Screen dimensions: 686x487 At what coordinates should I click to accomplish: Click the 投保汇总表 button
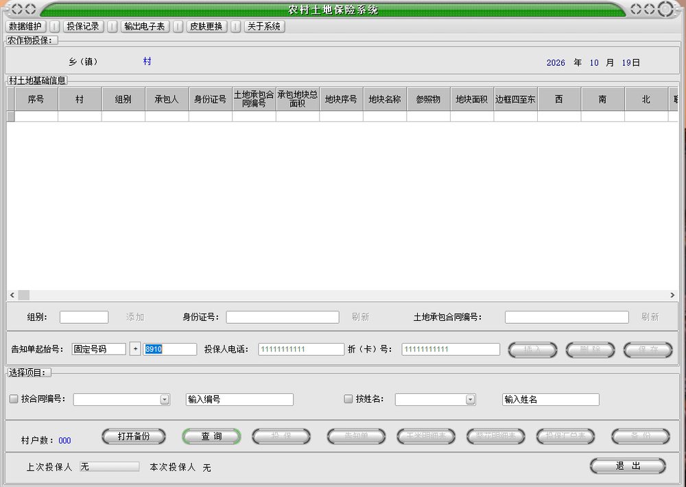[x=565, y=436]
